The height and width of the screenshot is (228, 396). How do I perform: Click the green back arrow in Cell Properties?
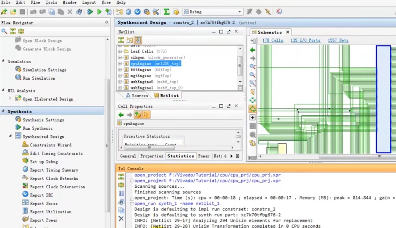click(x=121, y=115)
